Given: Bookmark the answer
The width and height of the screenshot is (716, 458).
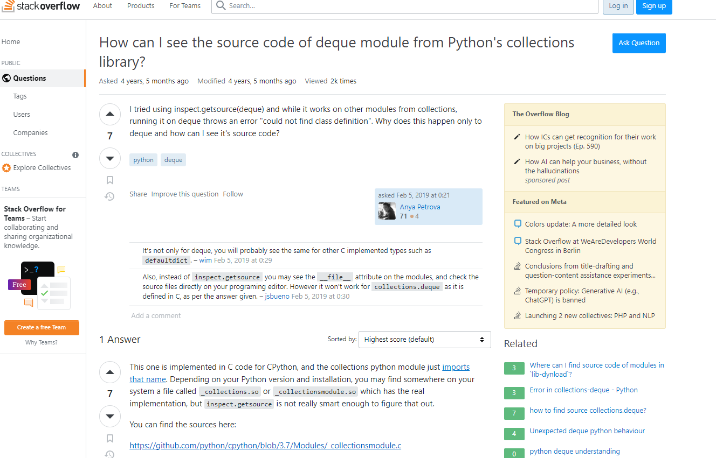Looking at the screenshot, I should (x=110, y=438).
